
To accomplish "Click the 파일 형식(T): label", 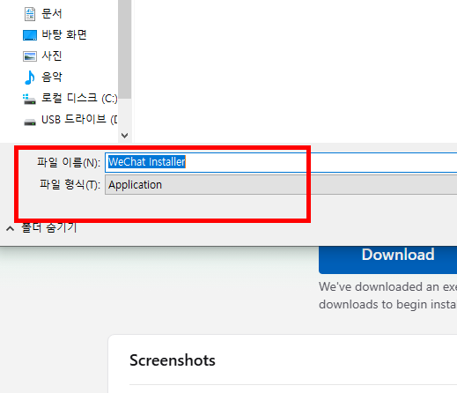I will coord(70,185).
